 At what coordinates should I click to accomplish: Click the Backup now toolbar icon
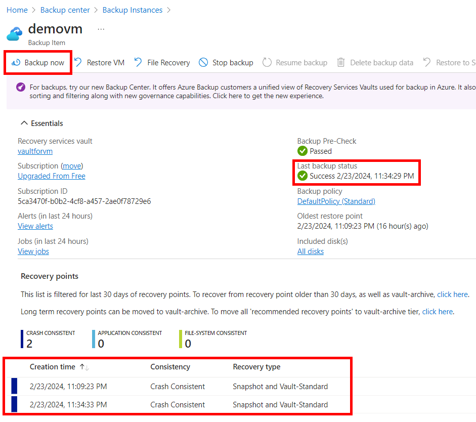pos(16,63)
